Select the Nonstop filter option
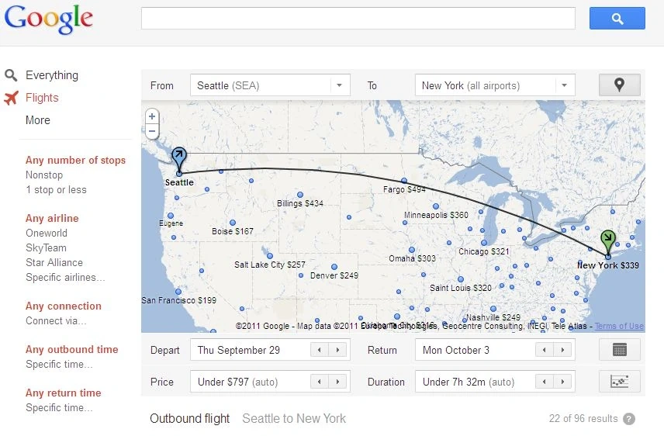Viewport: 664px width, 436px height. [x=44, y=175]
